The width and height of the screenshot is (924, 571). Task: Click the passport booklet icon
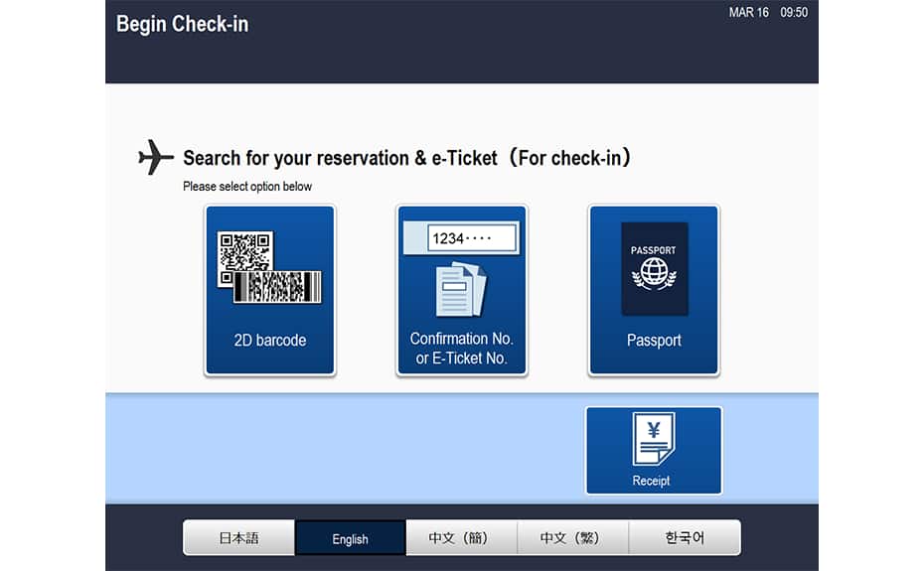654,268
